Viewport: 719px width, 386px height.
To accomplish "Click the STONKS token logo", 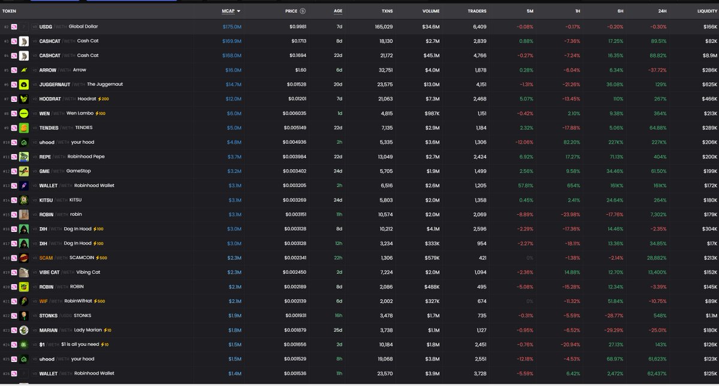I will (23, 315).
